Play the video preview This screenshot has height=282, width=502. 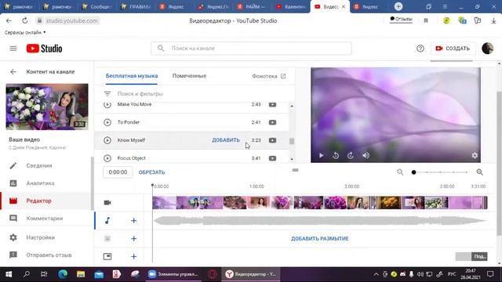[x=321, y=155]
